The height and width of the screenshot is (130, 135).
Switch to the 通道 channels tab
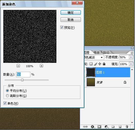[96, 52]
